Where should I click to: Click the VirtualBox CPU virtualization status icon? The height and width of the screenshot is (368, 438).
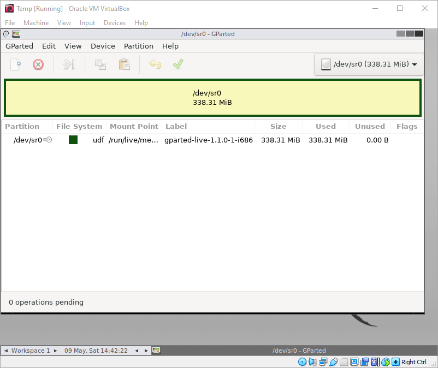[375, 362]
